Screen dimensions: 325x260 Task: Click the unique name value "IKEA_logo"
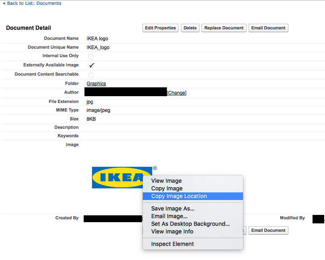[98, 47]
